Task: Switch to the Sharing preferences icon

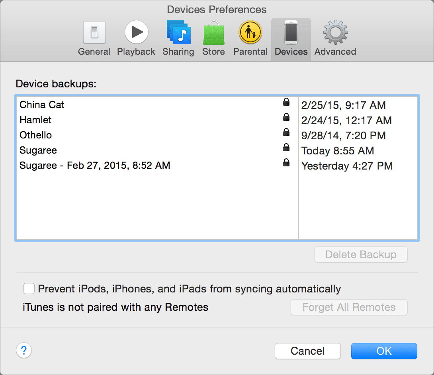Action: 178,39
